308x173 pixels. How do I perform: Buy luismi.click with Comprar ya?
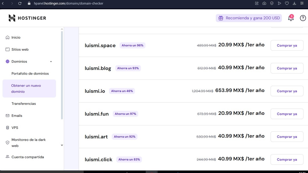(287, 159)
